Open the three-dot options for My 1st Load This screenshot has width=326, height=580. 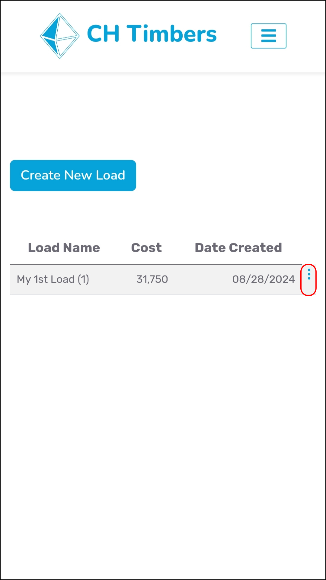[x=309, y=274]
